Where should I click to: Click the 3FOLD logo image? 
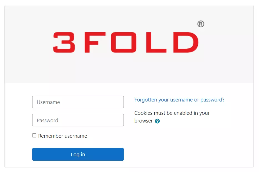(126, 42)
